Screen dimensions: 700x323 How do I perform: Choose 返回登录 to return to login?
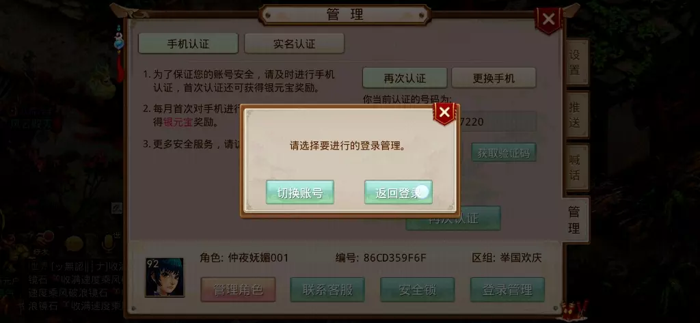(x=399, y=193)
